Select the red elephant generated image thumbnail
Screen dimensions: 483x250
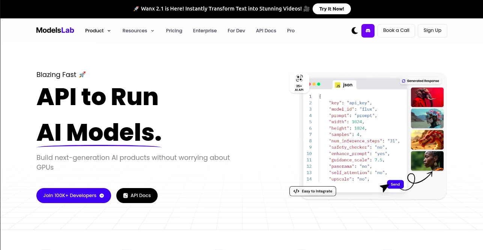pyautogui.click(x=427, y=97)
